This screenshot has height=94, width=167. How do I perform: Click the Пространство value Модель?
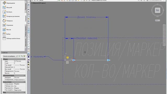20,88
